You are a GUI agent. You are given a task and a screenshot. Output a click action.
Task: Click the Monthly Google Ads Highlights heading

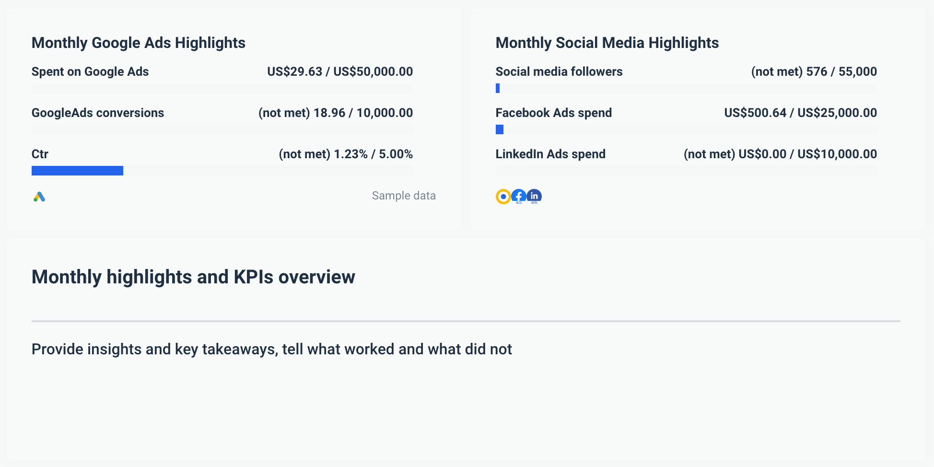pyautogui.click(x=138, y=43)
